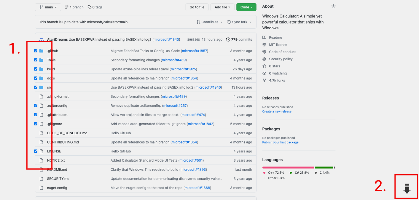Image resolution: width=419 pixels, height=200 pixels.
Task: Open Publish your first package link
Action: [x=280, y=142]
